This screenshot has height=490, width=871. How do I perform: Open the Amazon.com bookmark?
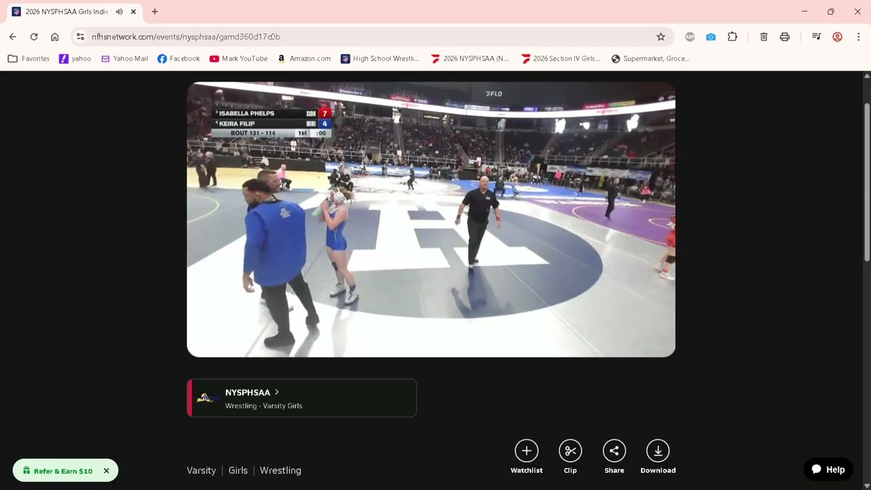click(304, 59)
